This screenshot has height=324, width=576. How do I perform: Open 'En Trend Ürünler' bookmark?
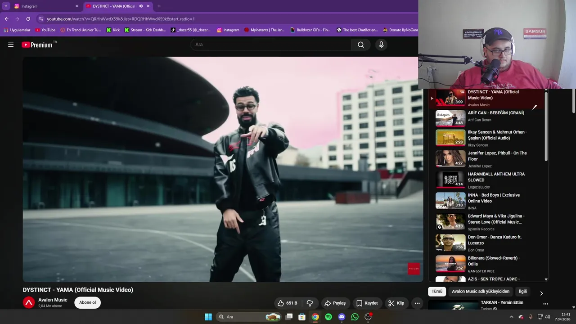(x=81, y=30)
